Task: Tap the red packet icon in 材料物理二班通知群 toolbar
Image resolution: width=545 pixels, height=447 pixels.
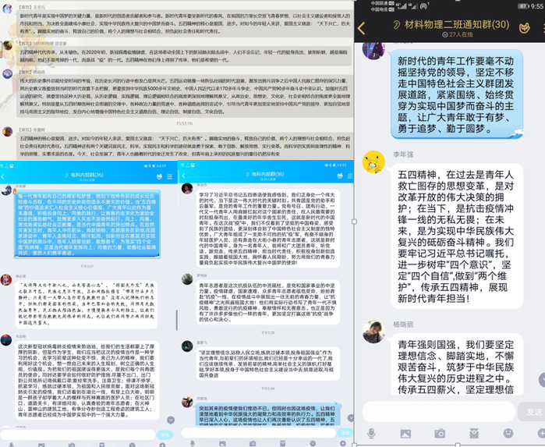Action: 475,433
